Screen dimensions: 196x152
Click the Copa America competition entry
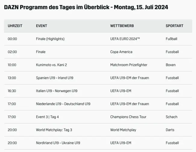click(121, 52)
